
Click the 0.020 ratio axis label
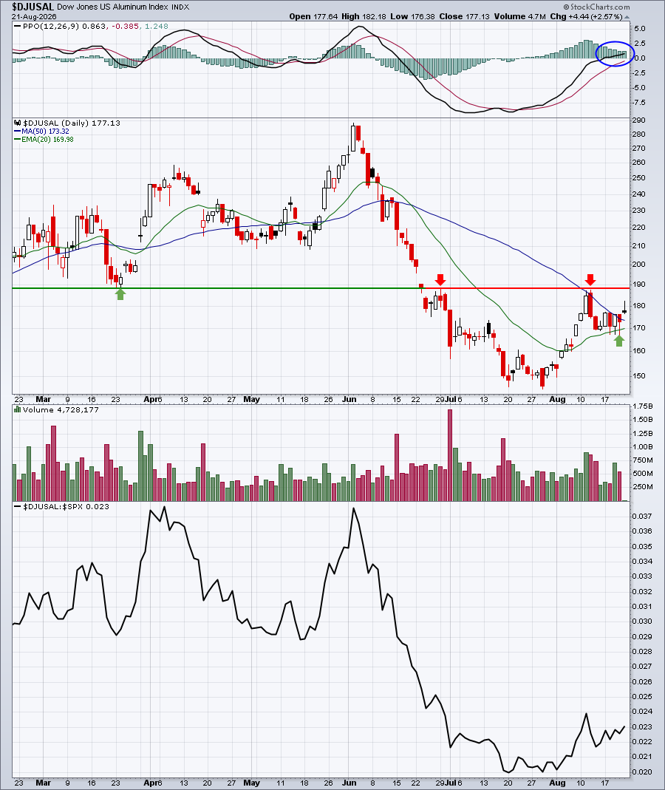coord(642,772)
